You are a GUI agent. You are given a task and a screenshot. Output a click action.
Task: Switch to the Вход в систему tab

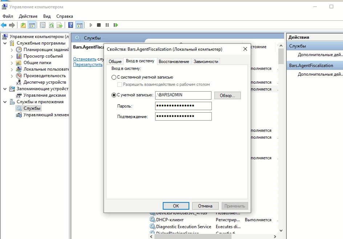(140, 61)
